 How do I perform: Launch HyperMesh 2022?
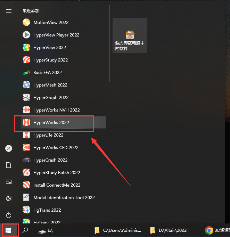click(x=50, y=85)
